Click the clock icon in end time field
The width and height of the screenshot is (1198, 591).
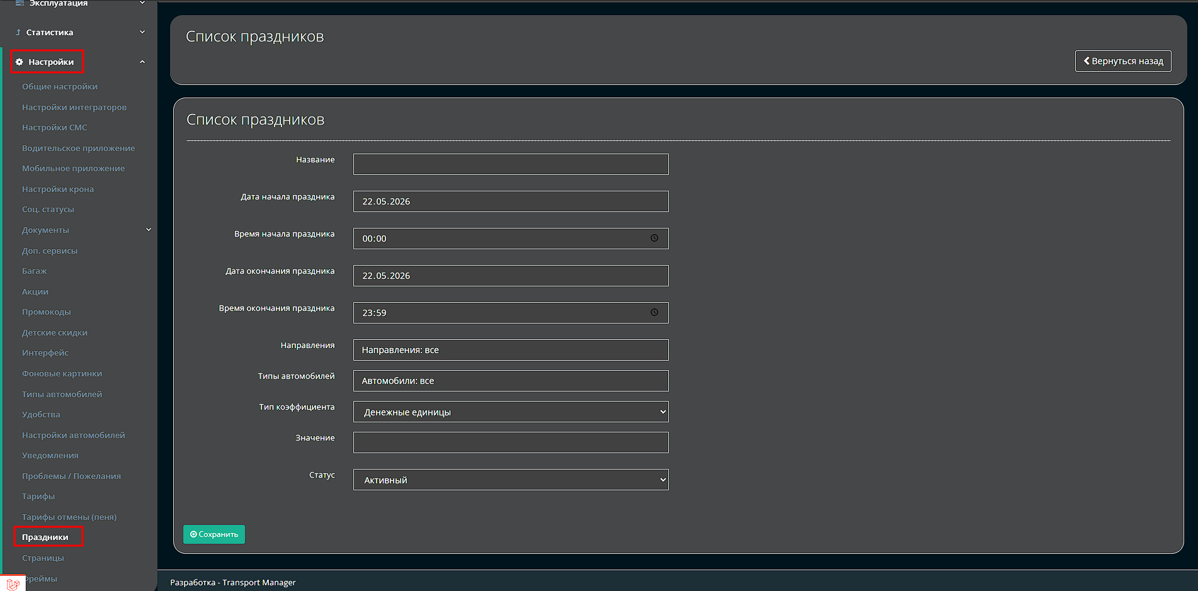tap(654, 312)
